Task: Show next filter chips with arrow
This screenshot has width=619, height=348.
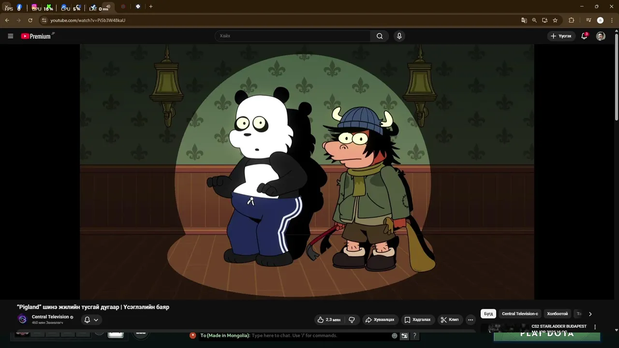Action: click(590, 314)
